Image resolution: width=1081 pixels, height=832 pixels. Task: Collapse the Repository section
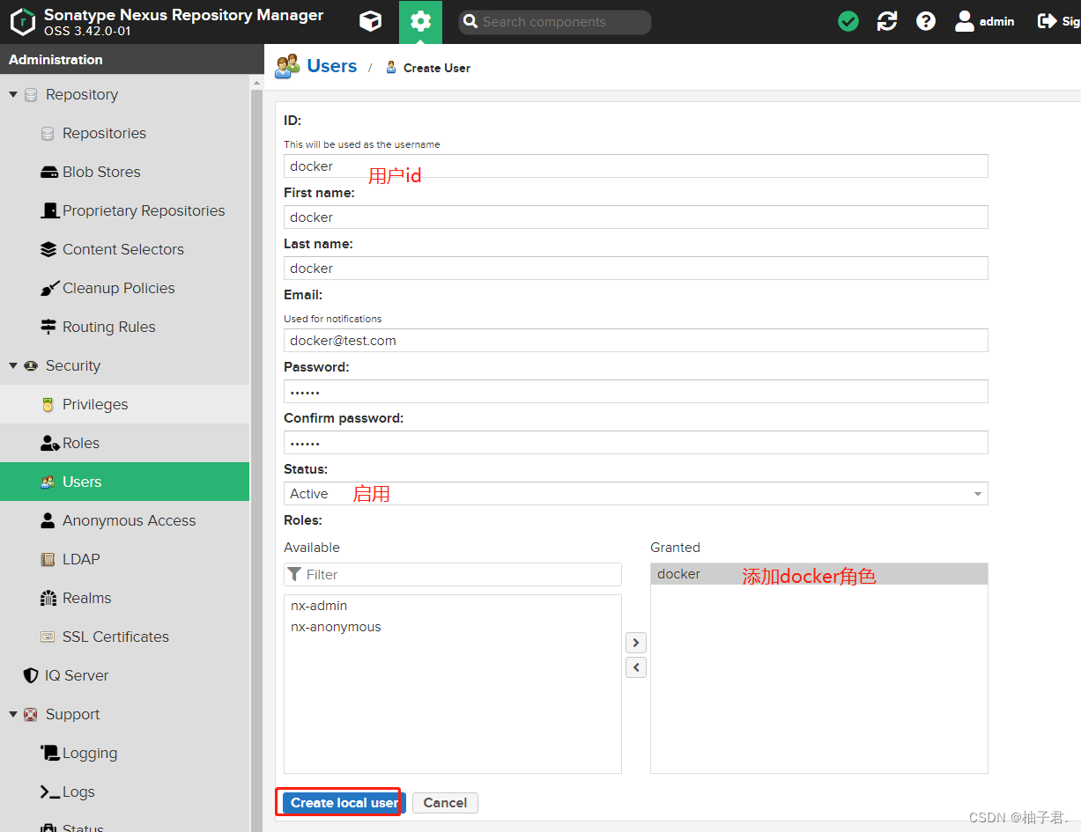pyautogui.click(x=14, y=94)
